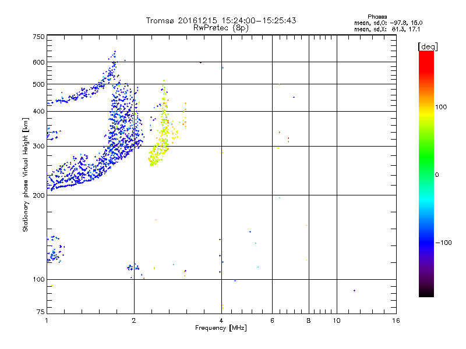Click the 'Frequency [MHz]' axis label
This screenshot has width=466, height=349.
(221, 328)
